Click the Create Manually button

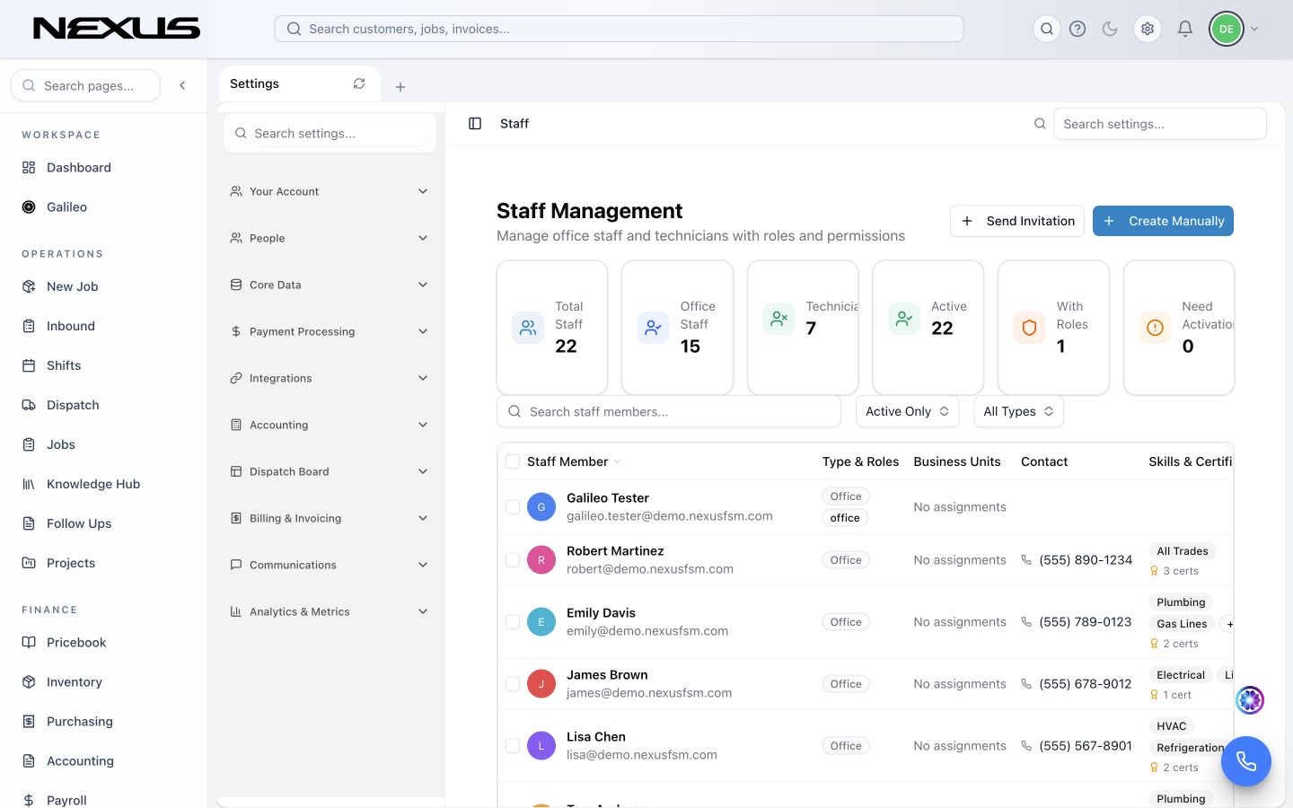click(x=1163, y=221)
